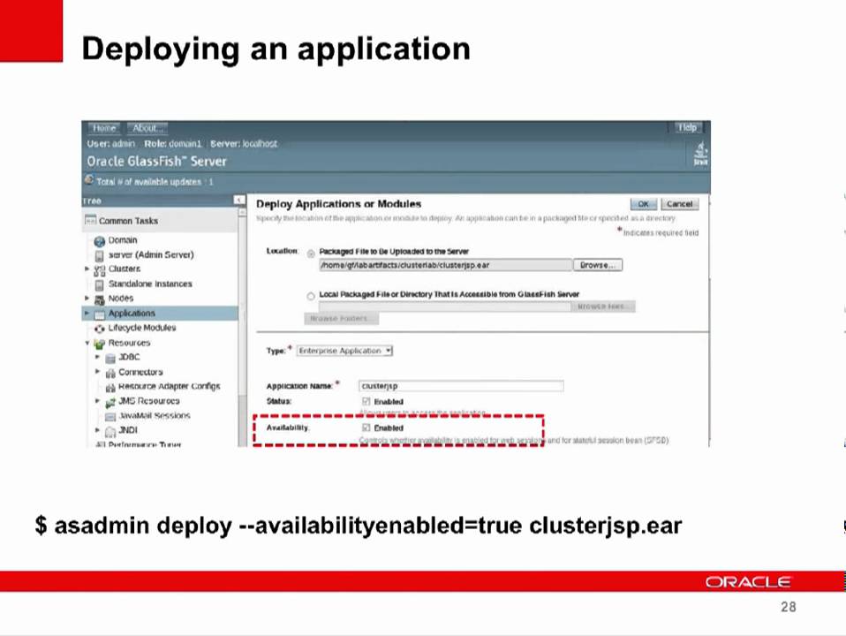
Task: Click the Clusters icon in tree
Action: 99,270
